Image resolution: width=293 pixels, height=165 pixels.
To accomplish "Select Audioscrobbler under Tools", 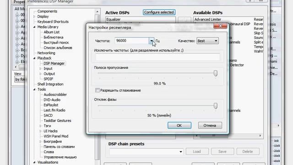I will 55,95.
